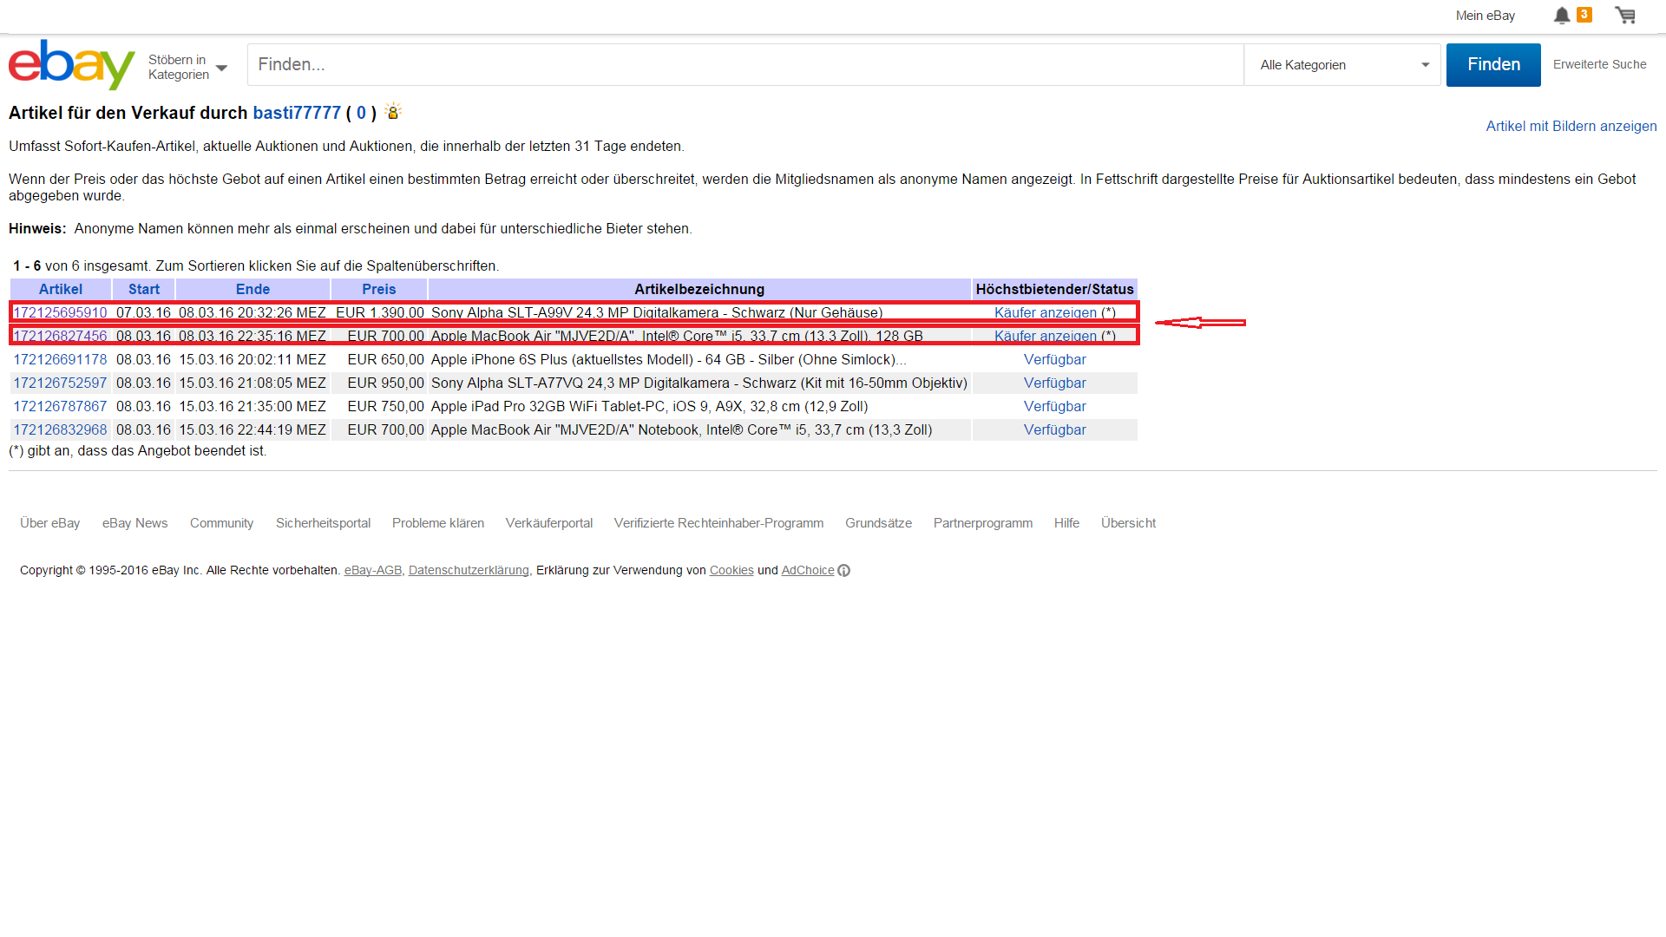Click Verfügbar for iPad Pro row
This screenshot has width=1666, height=937.
[x=1054, y=406]
